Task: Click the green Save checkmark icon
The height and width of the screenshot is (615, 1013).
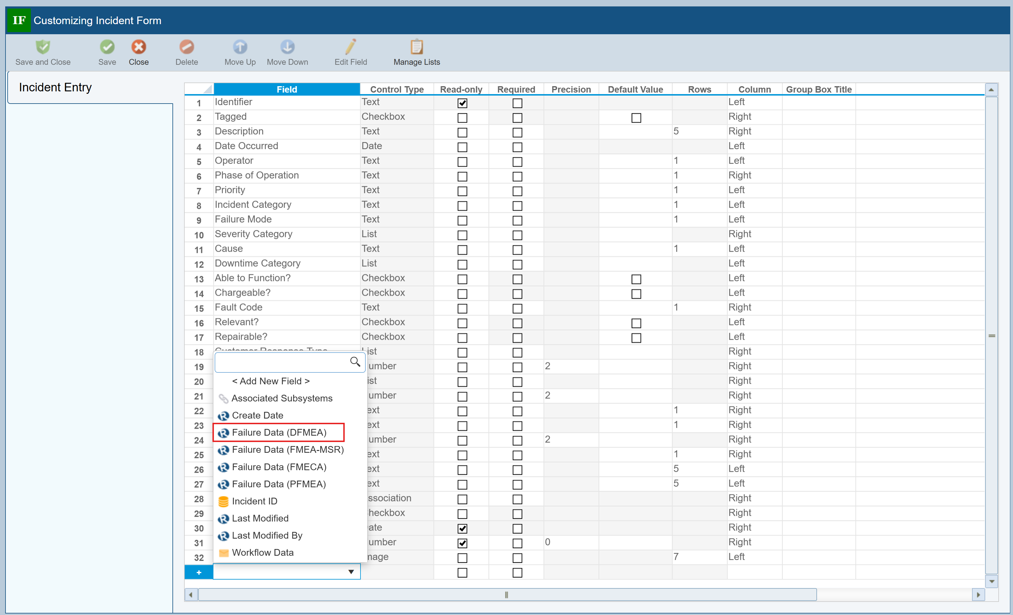Action: point(107,47)
